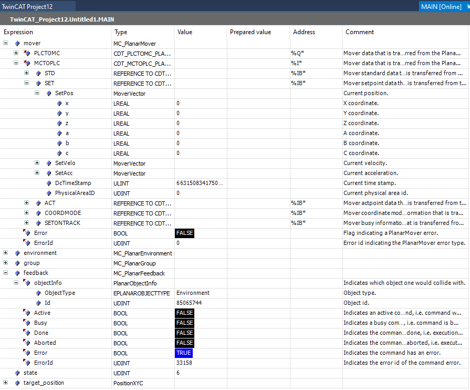Click the objectInfo output icon

[27, 283]
